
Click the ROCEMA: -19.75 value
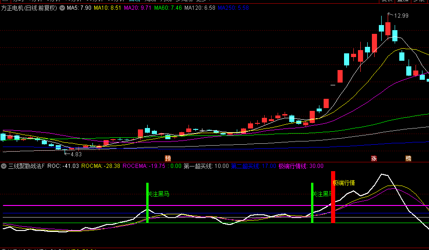click(144, 166)
